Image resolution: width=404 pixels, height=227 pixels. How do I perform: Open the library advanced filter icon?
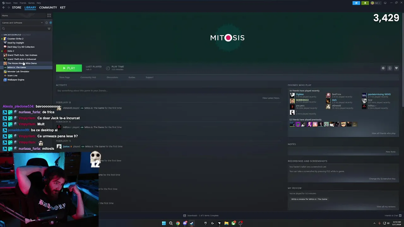pos(49,29)
